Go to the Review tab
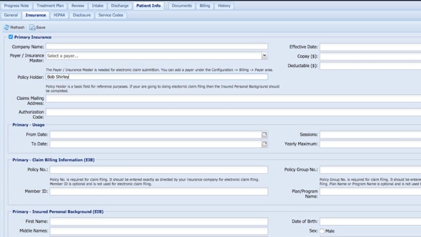The image size is (421, 237). tap(78, 6)
